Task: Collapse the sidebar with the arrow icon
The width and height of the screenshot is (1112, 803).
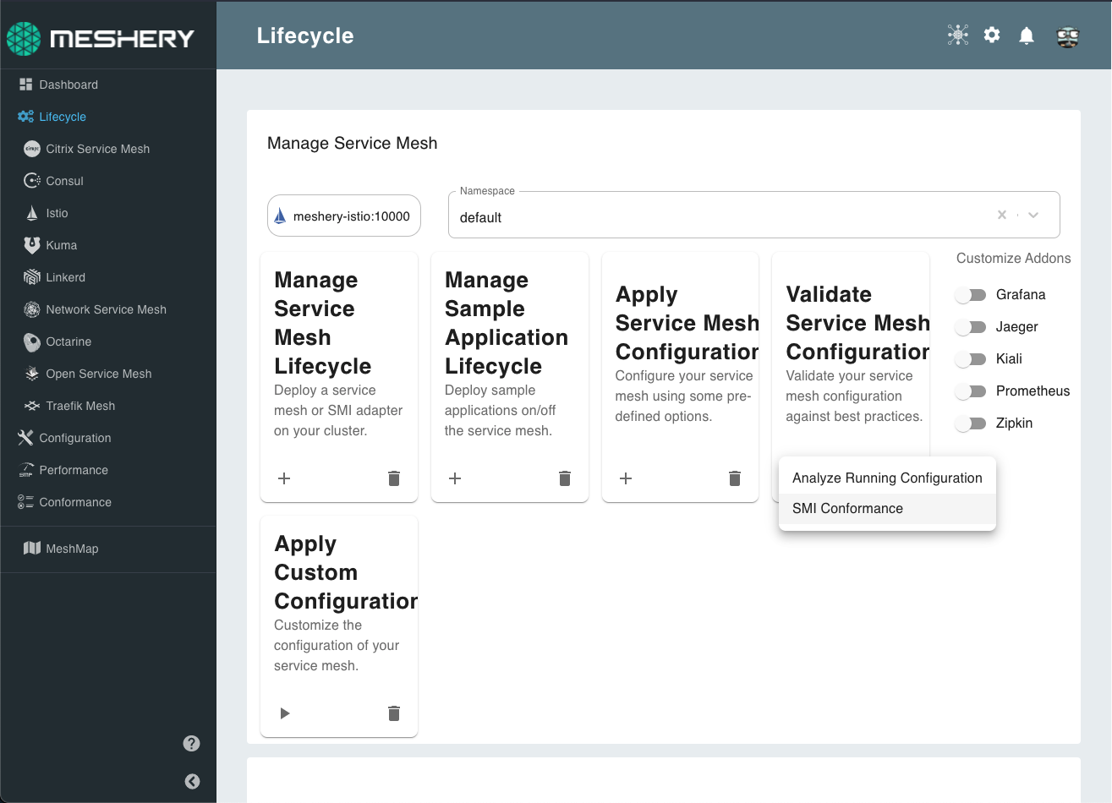Action: coord(192,781)
